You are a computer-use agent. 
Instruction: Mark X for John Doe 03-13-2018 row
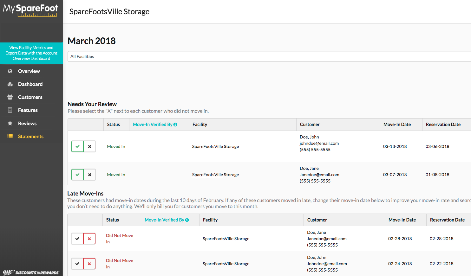pyautogui.click(x=90, y=146)
